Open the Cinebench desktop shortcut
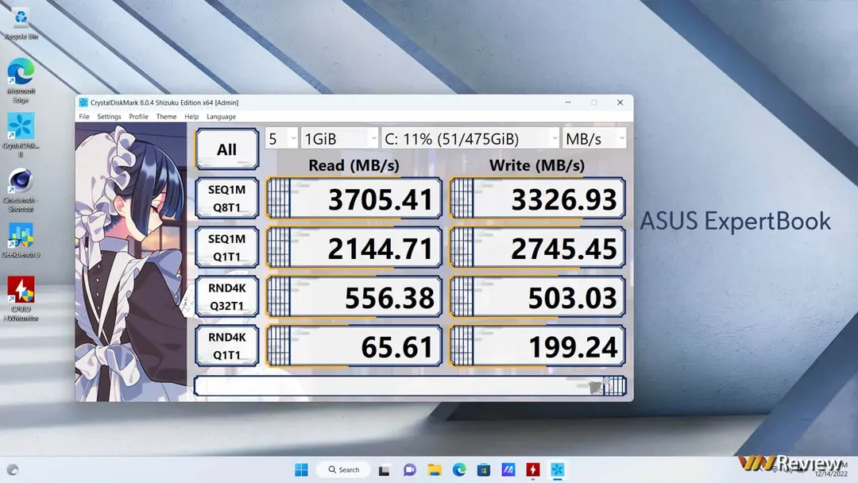858x483 pixels. coord(21,183)
